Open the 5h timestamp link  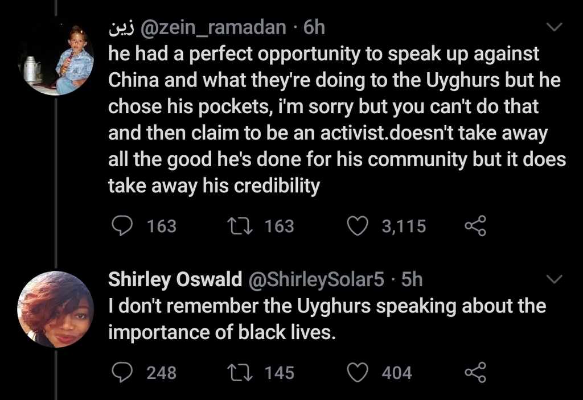[x=412, y=279]
